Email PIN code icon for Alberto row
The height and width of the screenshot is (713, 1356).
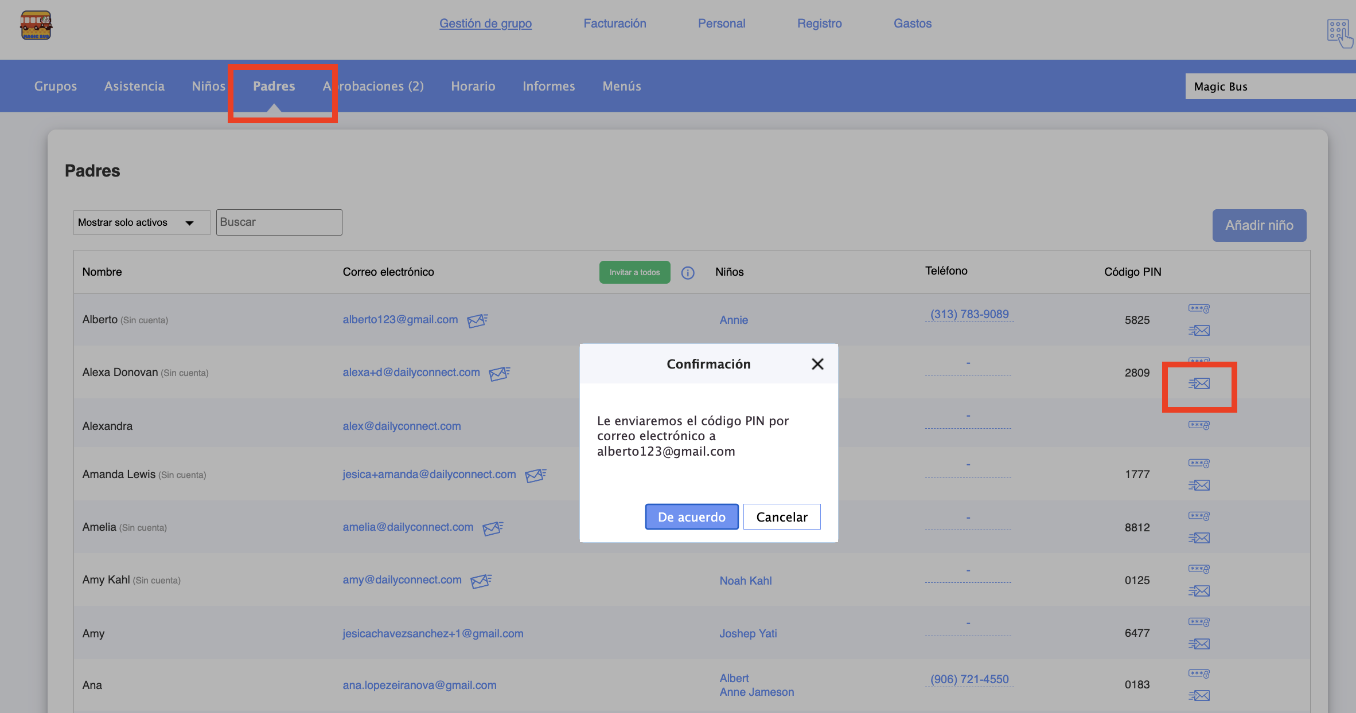(x=1199, y=331)
